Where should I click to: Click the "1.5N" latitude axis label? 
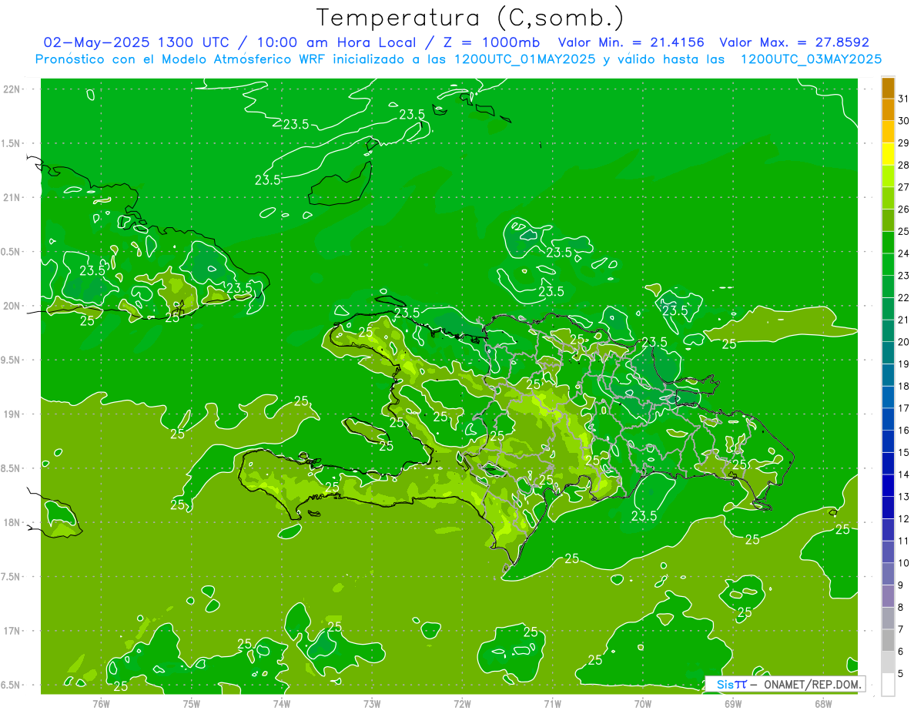coord(12,143)
